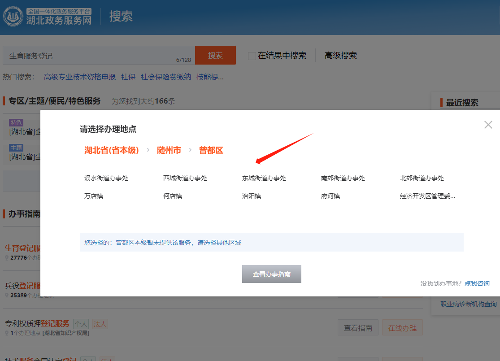Select 万店镇 from the town list

(x=94, y=196)
